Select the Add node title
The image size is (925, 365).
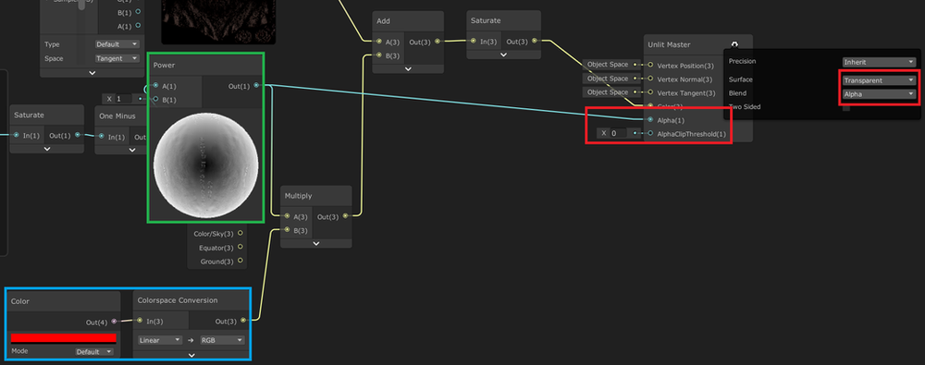pyautogui.click(x=384, y=21)
